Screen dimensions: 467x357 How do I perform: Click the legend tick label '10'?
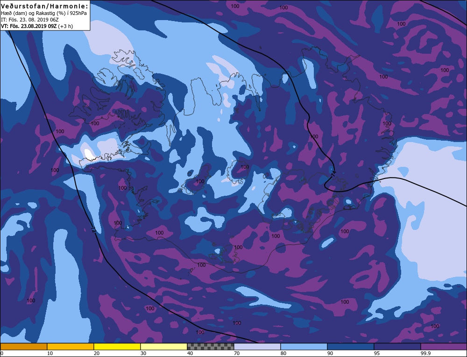click(50, 353)
